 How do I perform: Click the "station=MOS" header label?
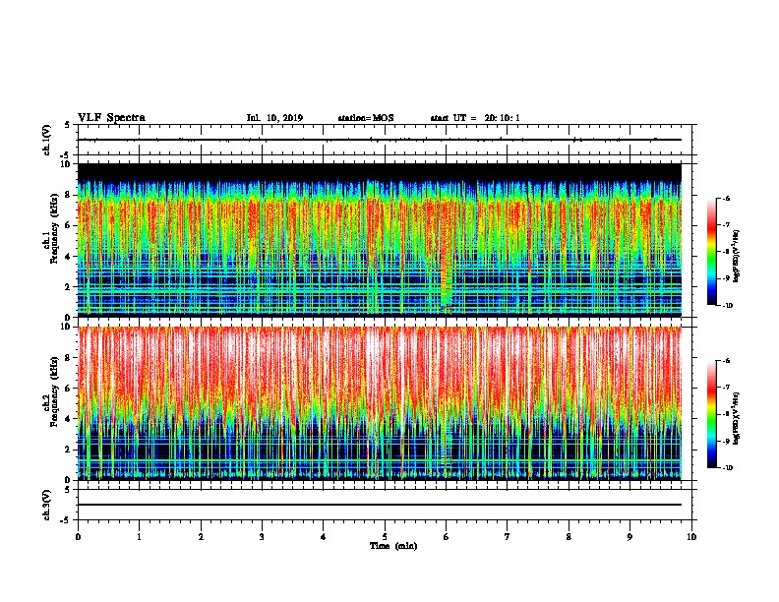click(x=366, y=118)
